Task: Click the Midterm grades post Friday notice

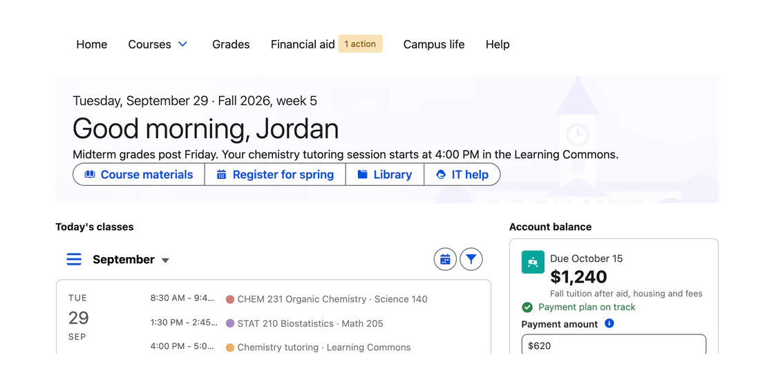Action: coord(346,155)
